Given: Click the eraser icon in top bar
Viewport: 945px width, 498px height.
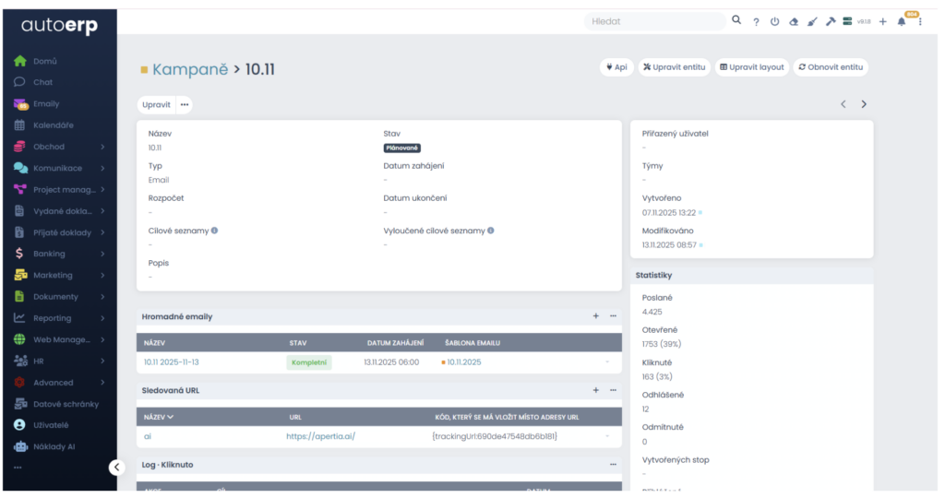Looking at the screenshot, I should pyautogui.click(x=793, y=21).
